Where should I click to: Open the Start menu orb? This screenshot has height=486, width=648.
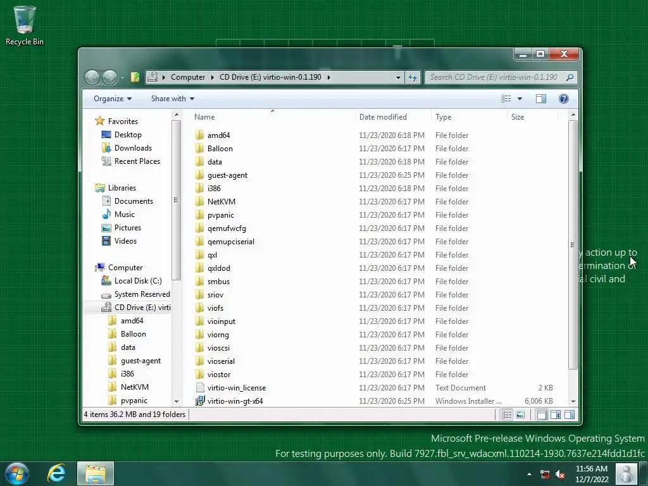coord(17,473)
